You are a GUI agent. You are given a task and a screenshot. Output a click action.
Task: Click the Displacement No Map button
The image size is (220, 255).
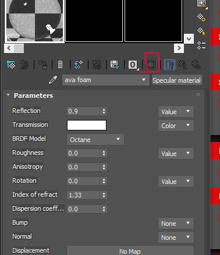tap(130, 251)
